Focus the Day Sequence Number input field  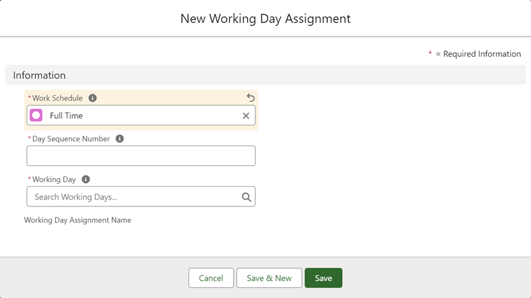pyautogui.click(x=141, y=156)
